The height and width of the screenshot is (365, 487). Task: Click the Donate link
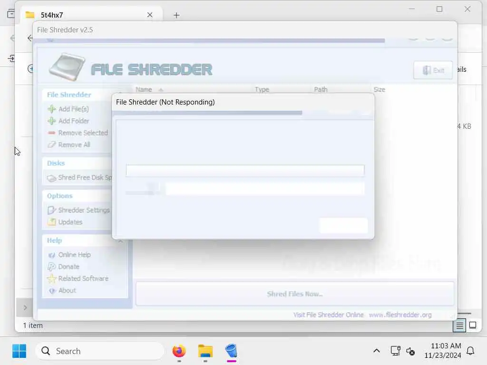(x=68, y=267)
